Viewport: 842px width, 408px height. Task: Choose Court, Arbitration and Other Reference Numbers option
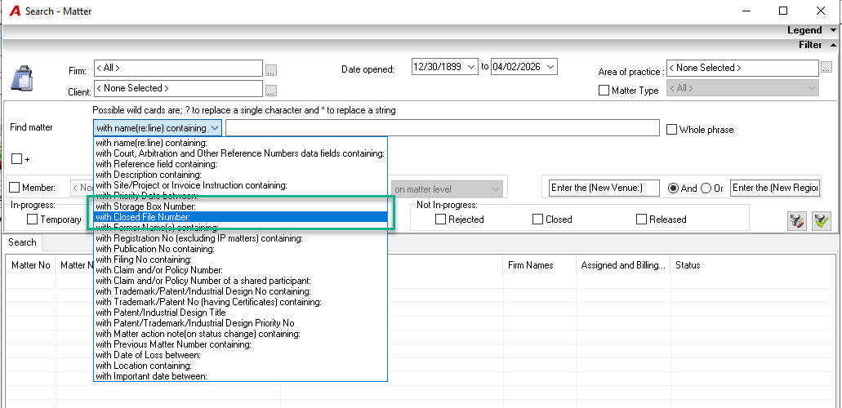(x=240, y=153)
